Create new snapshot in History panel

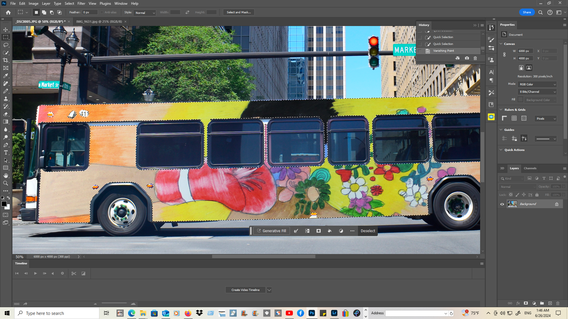(467, 58)
